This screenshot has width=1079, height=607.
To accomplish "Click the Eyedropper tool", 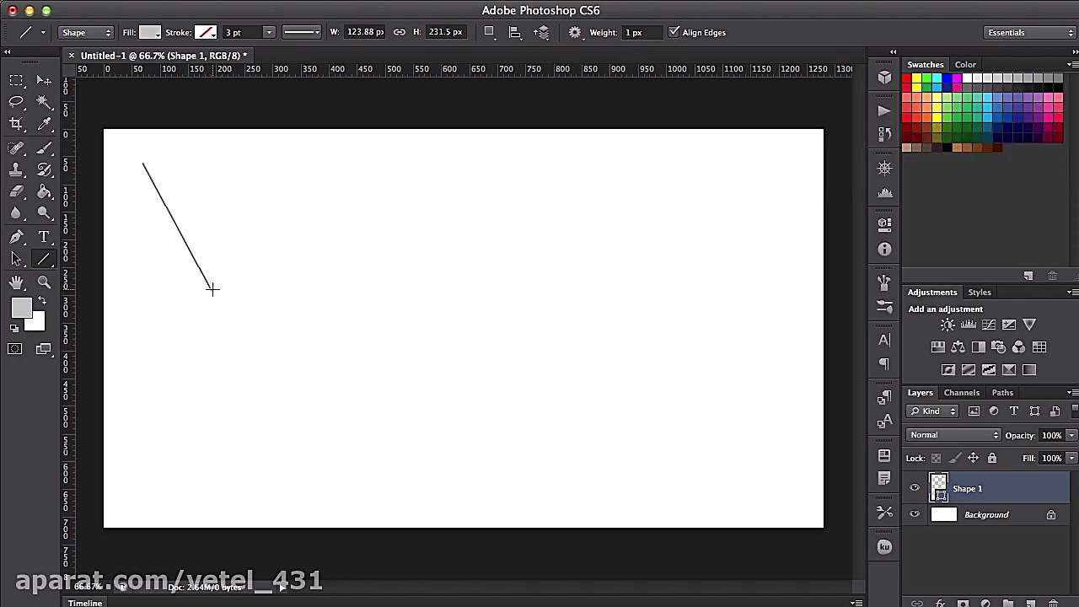I will (x=44, y=124).
